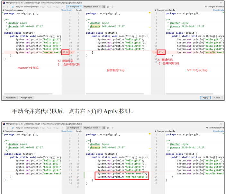Click the Apply button
226x194 pixels.
[205, 98]
